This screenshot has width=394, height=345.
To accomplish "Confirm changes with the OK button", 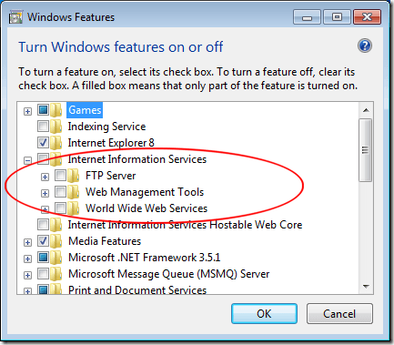I will 264,314.
